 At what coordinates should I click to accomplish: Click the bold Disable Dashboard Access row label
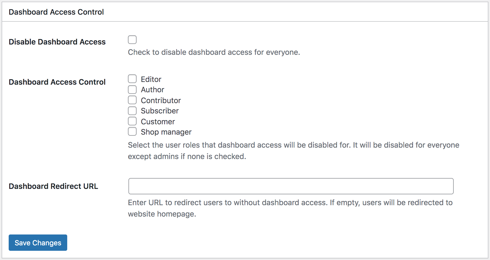[57, 42]
